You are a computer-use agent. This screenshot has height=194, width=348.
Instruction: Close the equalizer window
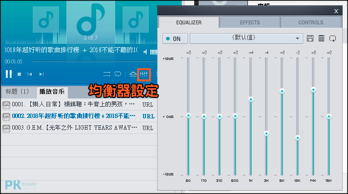point(336,11)
